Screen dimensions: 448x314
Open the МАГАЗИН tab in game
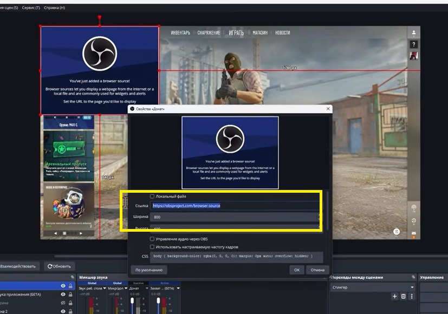coord(260,33)
